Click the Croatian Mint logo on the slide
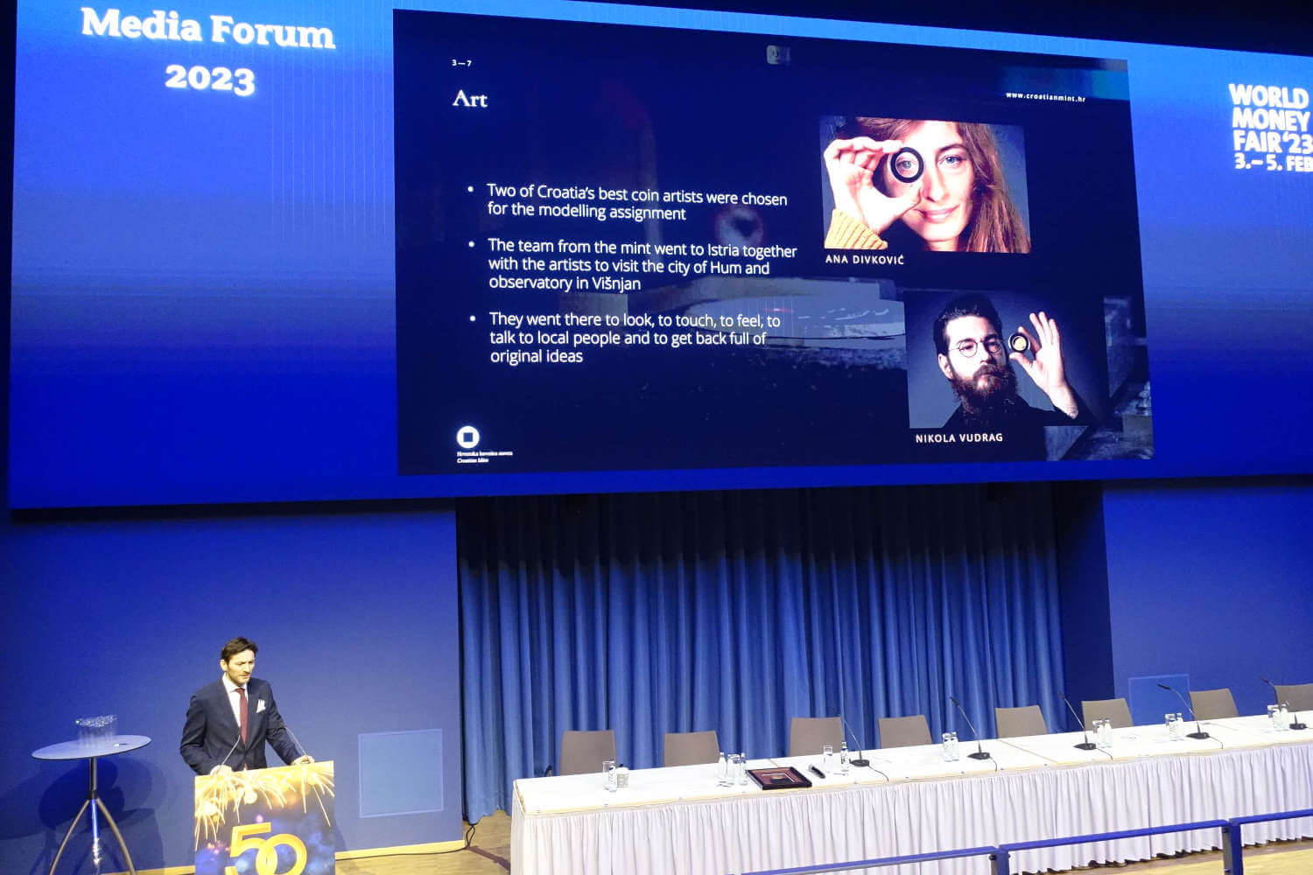 (469, 437)
